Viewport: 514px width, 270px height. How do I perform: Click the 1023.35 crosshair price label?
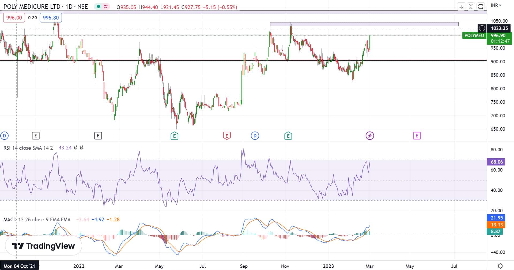click(499, 28)
